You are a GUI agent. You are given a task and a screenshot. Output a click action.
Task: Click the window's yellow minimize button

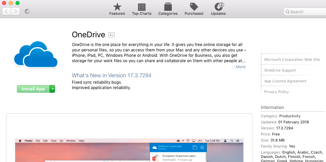[11, 3]
